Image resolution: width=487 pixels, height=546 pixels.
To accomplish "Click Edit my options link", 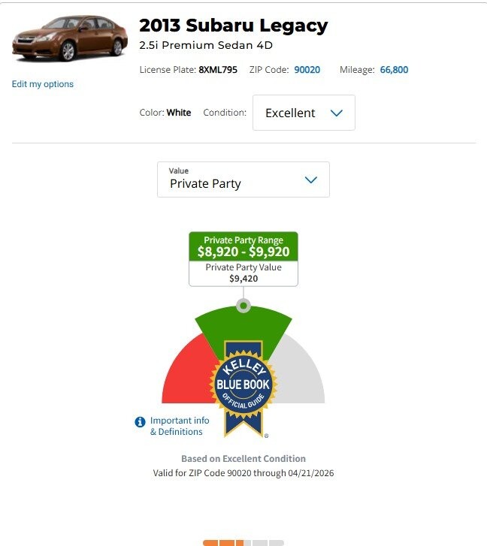I will point(43,84).
